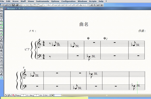
Task: Click the printer icon in the toolbar
Action: [x=17, y=5]
